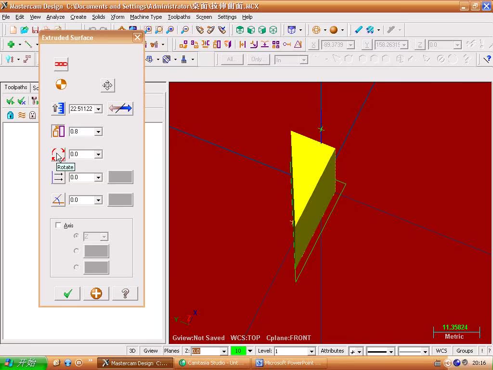This screenshot has width=493, height=370.
Task: Click the Planes button in status bar
Action: coord(172,351)
